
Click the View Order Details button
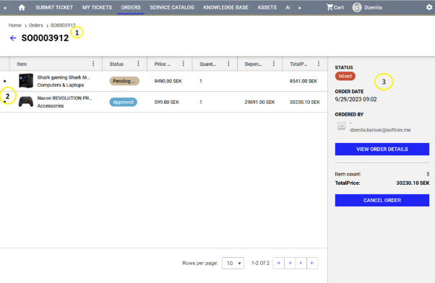pyautogui.click(x=382, y=149)
